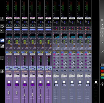Viewport: 104px width, 103px height.
Task: Click the yellow-dot button on return VOX VERB strip
Action: tap(74, 52)
